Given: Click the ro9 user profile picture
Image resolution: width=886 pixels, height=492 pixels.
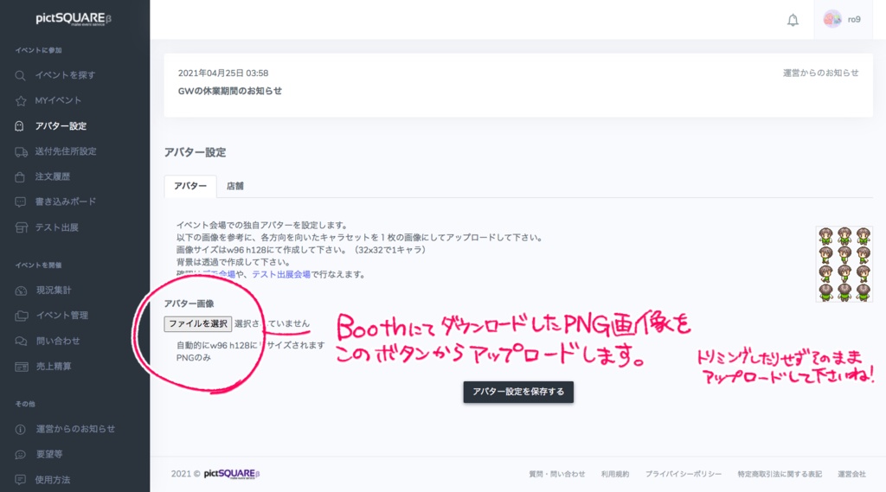Looking at the screenshot, I should [x=832, y=19].
